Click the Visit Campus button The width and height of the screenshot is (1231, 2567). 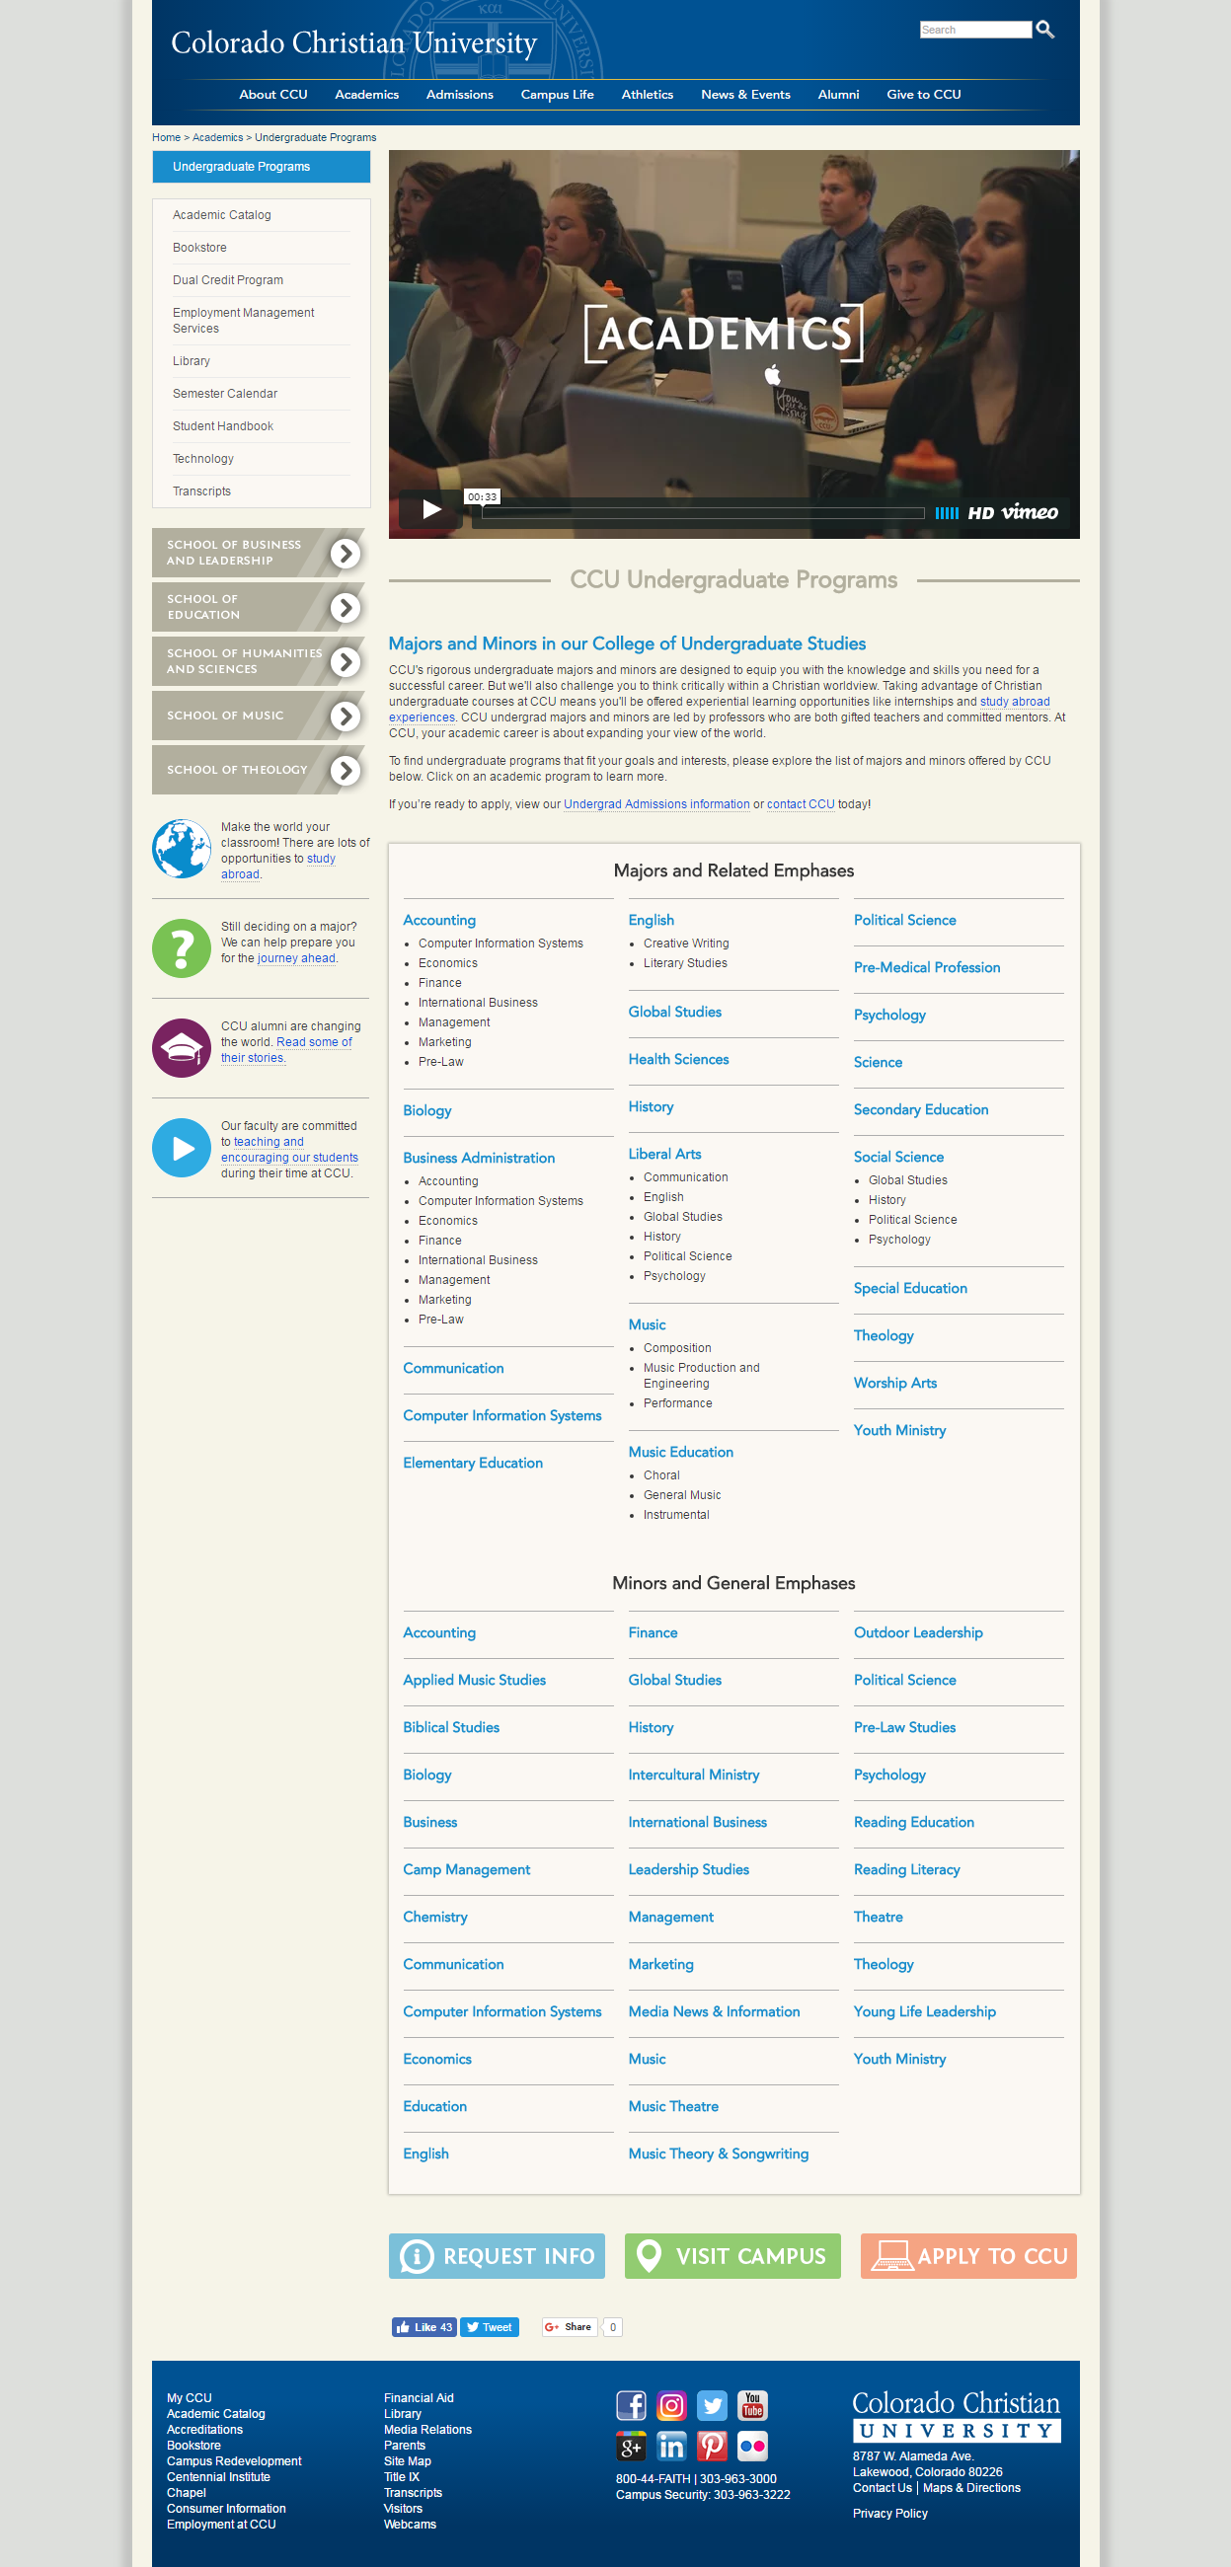click(x=732, y=2256)
